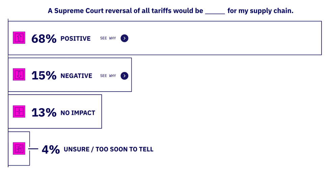The image size is (331, 174).
Task: Click the blank line in the question heading
Action: point(215,12)
